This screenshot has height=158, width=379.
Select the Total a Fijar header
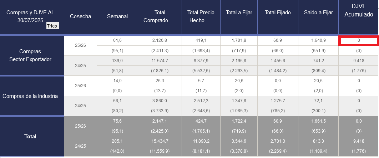[239, 13]
